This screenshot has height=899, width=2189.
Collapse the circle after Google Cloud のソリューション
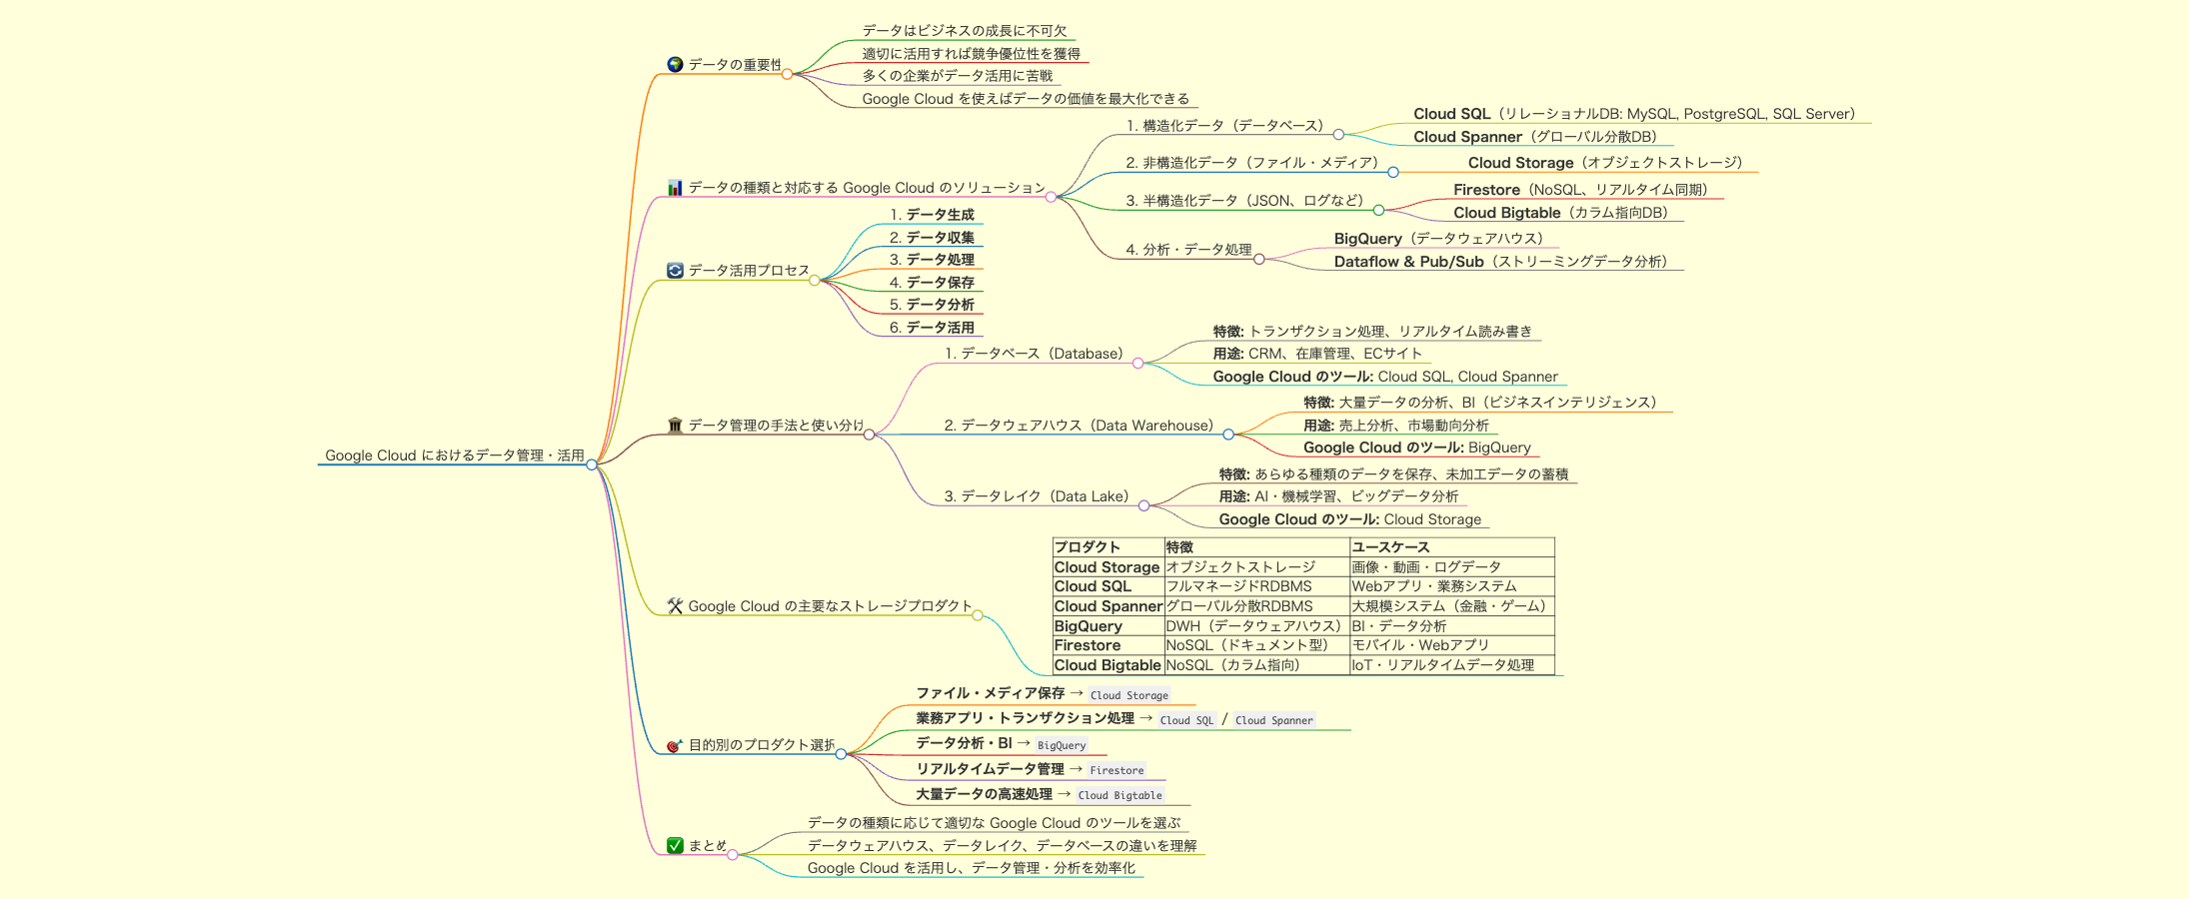coord(1051,197)
